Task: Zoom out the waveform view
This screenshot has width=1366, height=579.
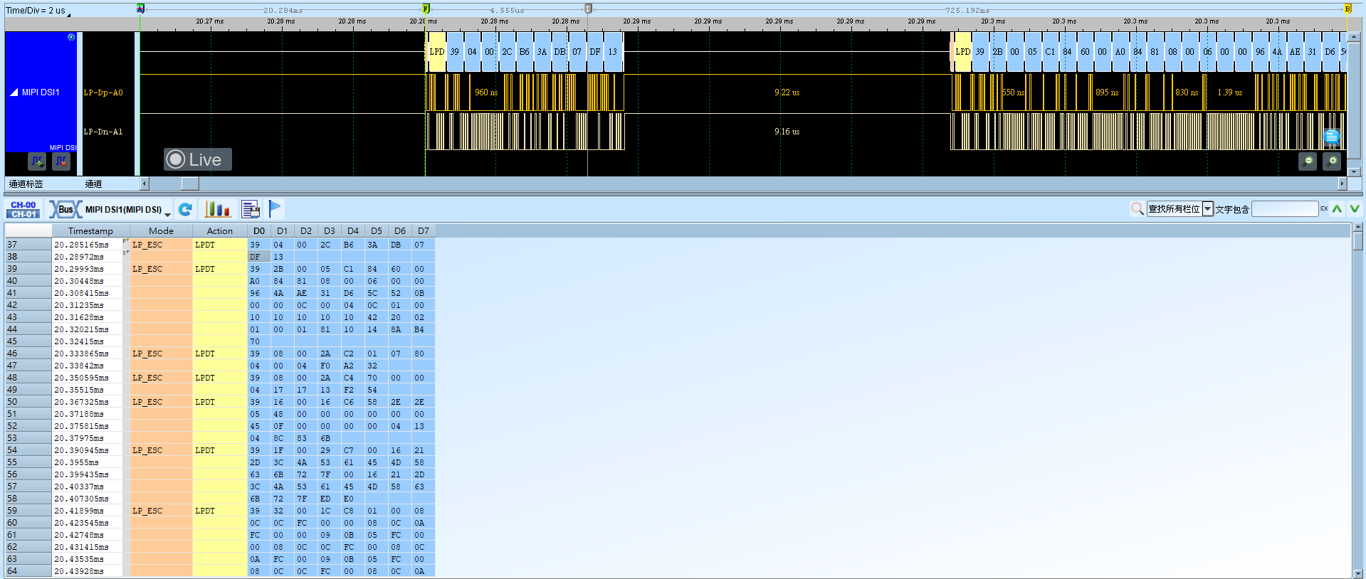Action: (x=1308, y=161)
